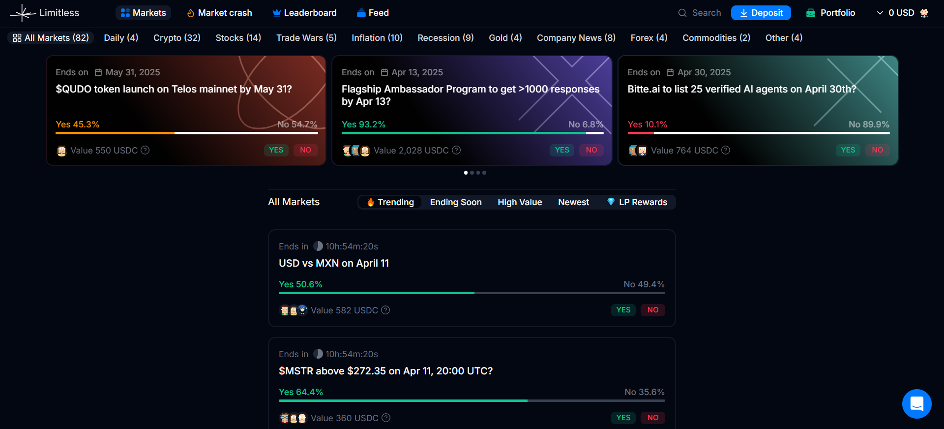Viewport: 944px width, 429px height.
Task: Expand the 0 USD balance dropdown
Action: coord(895,13)
